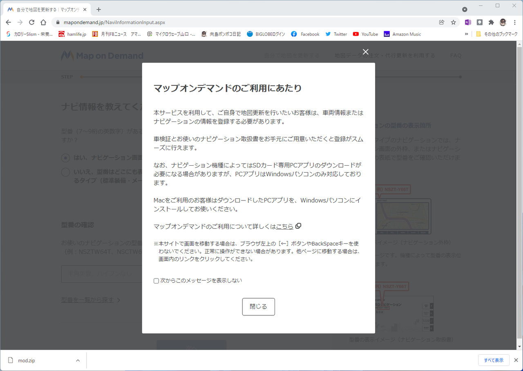Click the address bar URL
This screenshot has width=523, height=371.
coord(114,22)
